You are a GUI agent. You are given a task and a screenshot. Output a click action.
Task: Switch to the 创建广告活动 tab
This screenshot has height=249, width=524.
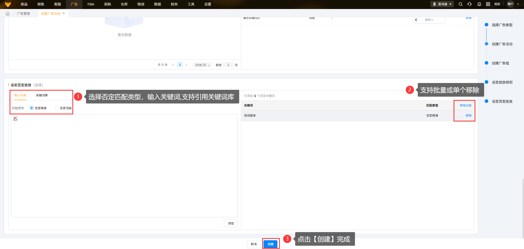coord(51,14)
